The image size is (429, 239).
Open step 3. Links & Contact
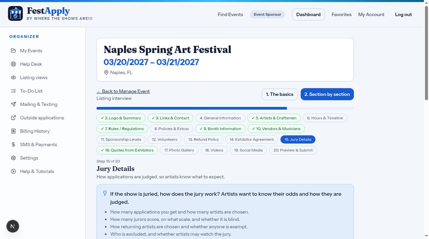170,118
